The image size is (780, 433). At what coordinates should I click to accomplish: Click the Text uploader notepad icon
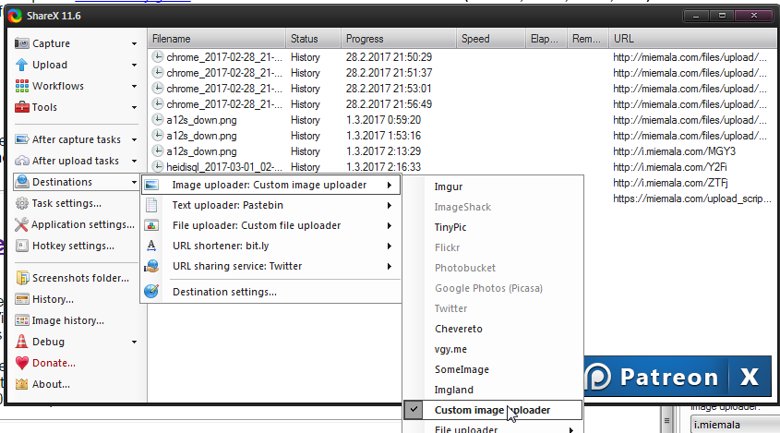[151, 205]
